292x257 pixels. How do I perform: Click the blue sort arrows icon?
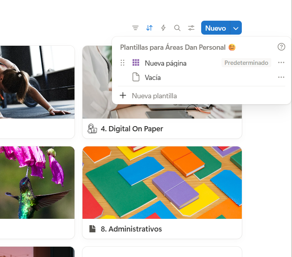[149, 28]
